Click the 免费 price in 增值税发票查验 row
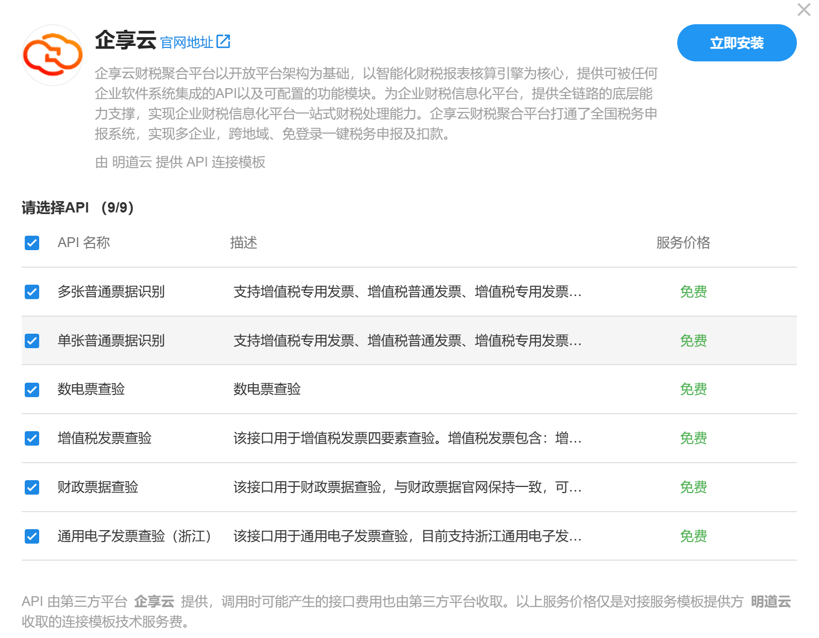 pos(693,438)
